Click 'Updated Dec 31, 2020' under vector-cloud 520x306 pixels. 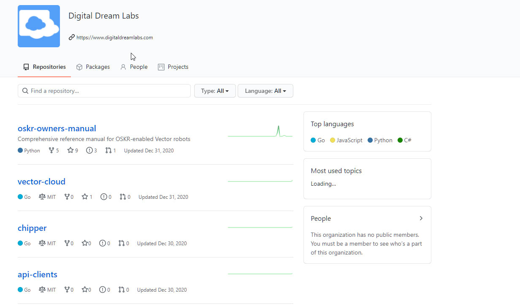[163, 197]
